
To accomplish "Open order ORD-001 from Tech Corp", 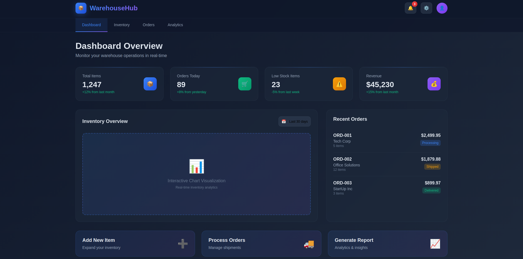I will click(x=387, y=140).
